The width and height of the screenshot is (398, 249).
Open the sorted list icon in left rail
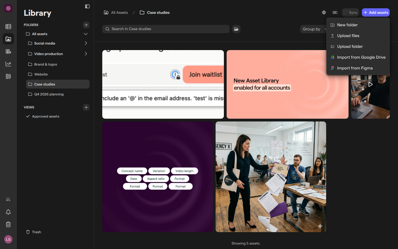pos(8,199)
